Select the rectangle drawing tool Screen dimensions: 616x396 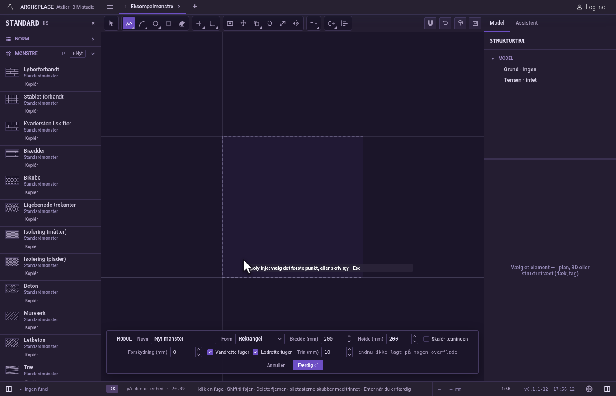[x=169, y=23]
